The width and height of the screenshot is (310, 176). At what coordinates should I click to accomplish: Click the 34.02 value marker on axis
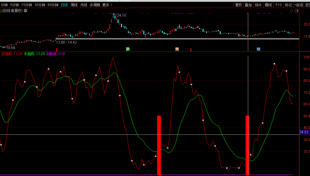coord(304,132)
